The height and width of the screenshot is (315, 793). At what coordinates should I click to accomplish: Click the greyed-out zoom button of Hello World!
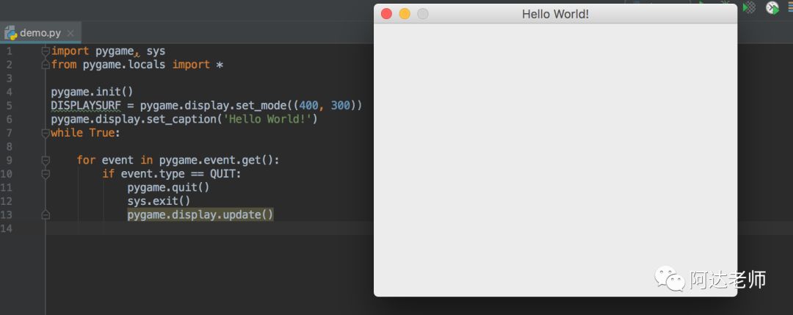(x=423, y=14)
